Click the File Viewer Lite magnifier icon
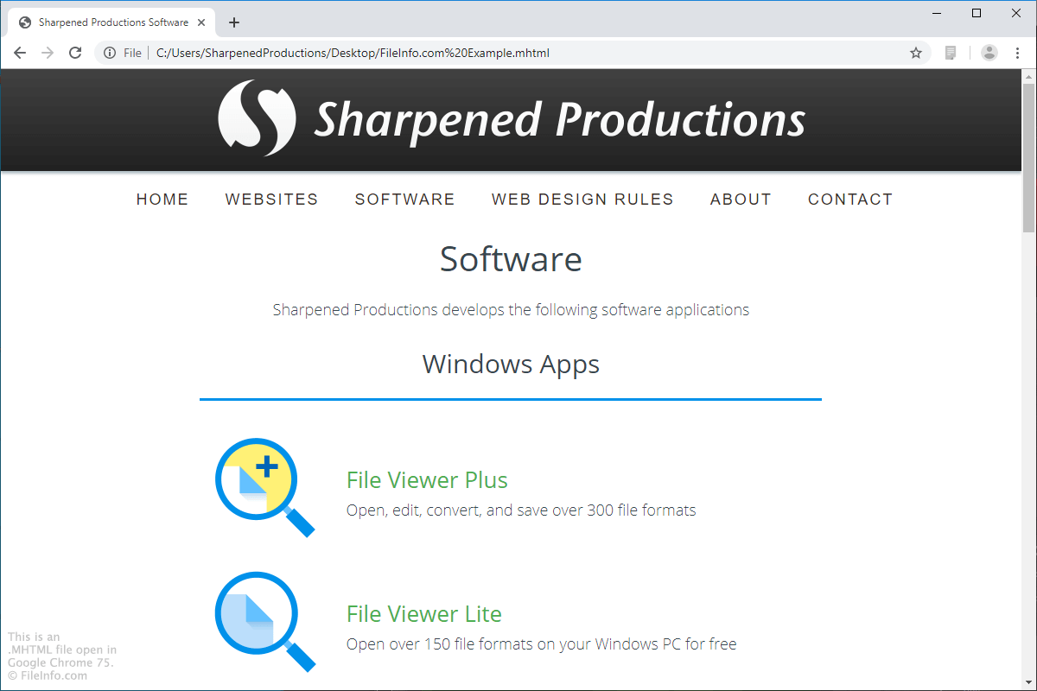This screenshot has width=1037, height=691. pos(264,622)
